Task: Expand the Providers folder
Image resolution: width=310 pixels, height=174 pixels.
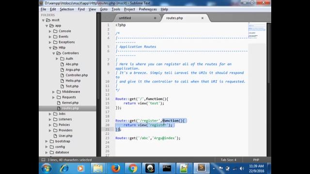Action: point(50,130)
